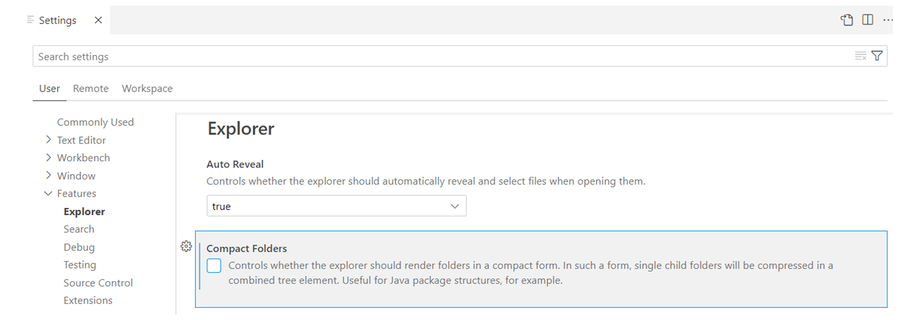
Task: Open the More Actions ellipsis menu
Action: pos(888,20)
